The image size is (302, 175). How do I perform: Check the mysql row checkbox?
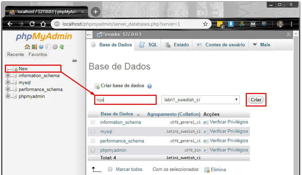click(93, 131)
